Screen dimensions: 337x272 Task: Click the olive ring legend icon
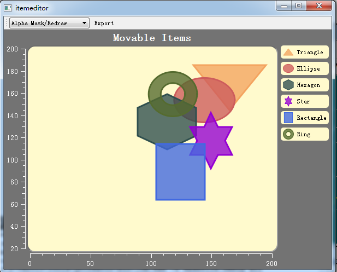click(x=288, y=134)
